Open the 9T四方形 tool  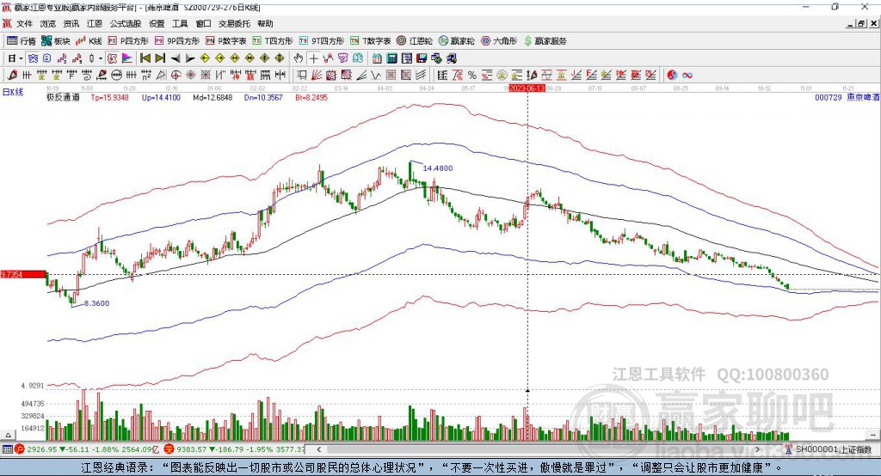(x=322, y=41)
